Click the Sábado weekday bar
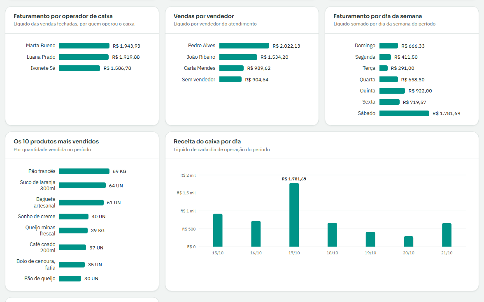 point(404,113)
